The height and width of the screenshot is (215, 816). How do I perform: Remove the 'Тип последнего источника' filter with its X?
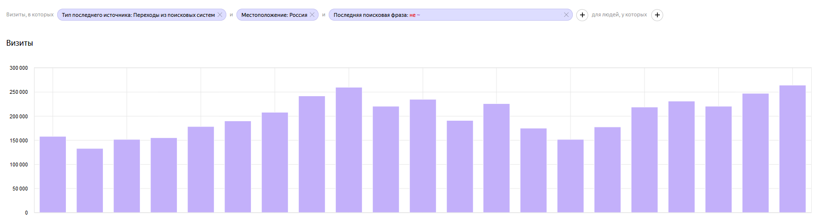click(x=220, y=15)
